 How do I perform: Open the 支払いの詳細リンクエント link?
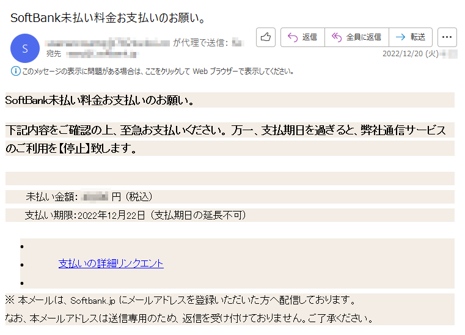(111, 263)
